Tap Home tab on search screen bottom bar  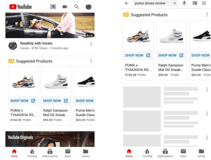[129, 153]
